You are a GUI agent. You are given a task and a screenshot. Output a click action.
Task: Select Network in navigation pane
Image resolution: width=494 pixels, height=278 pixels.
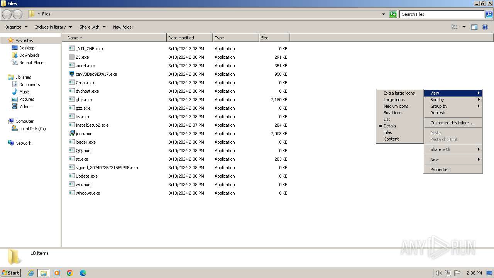(x=23, y=143)
